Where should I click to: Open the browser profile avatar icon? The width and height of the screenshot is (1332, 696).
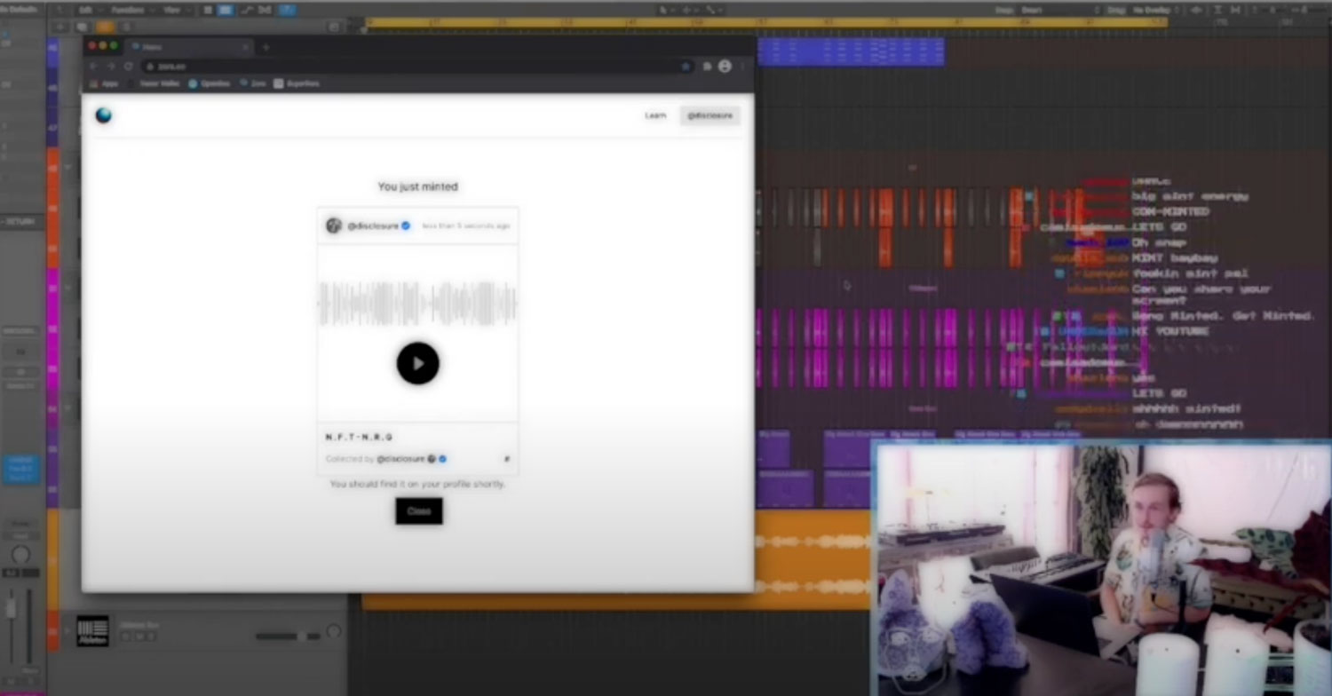(x=725, y=66)
